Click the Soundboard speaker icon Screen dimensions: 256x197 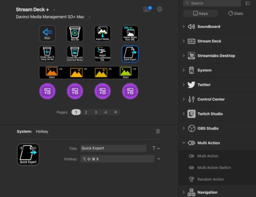pyautogui.click(x=192, y=27)
